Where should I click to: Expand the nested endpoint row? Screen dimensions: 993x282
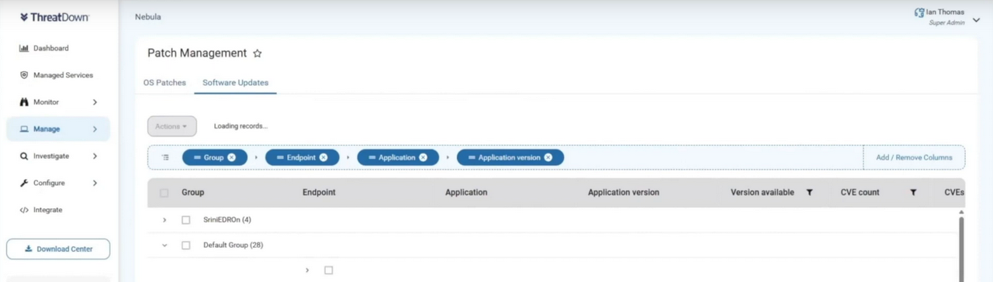(x=307, y=270)
